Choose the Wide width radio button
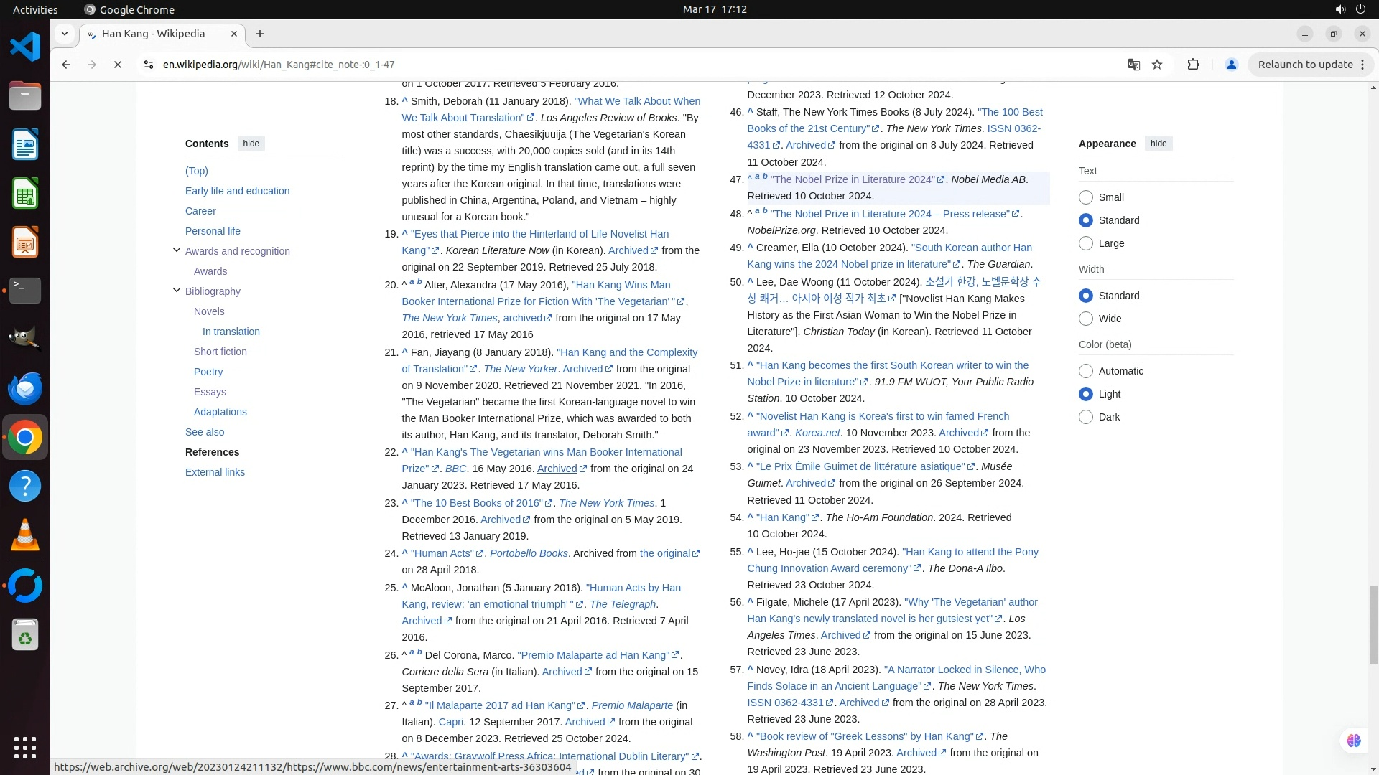The height and width of the screenshot is (775, 1379). [1086, 319]
